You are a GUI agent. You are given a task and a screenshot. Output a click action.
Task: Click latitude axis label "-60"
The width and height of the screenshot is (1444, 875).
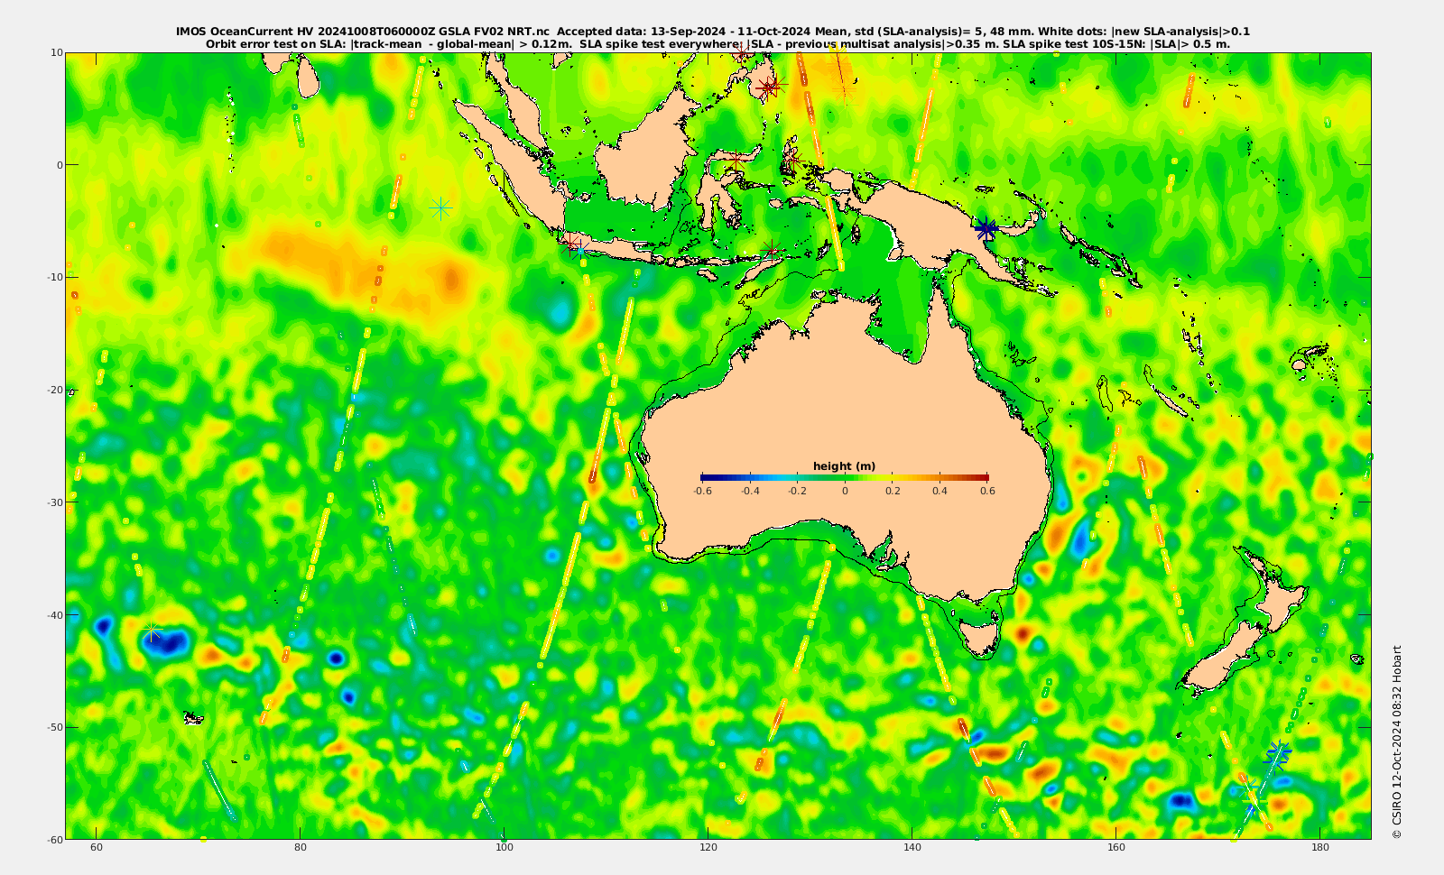tap(54, 839)
